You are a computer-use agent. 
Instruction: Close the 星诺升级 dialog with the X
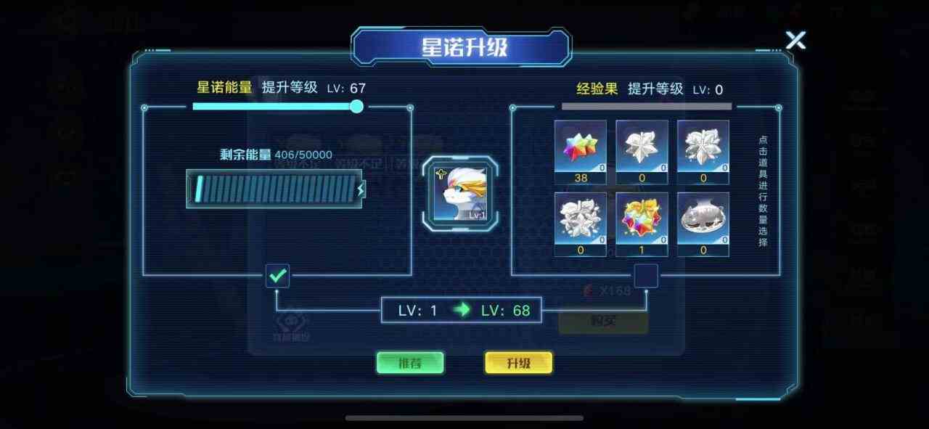tap(795, 40)
